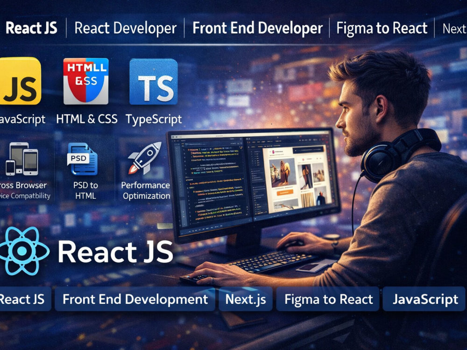Click the TypeScript label
This screenshot has width=467, height=350.
click(x=154, y=119)
